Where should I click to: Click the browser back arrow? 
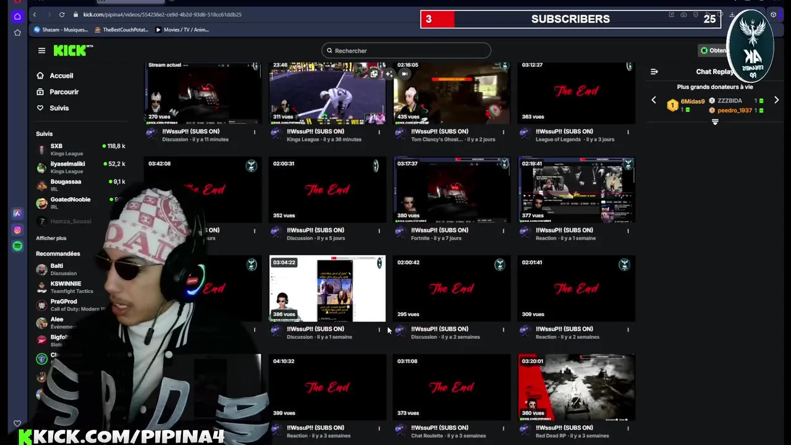click(x=35, y=14)
